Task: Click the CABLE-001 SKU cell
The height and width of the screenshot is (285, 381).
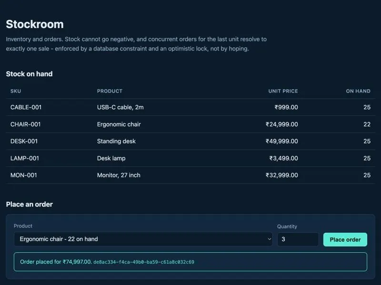Action: [26, 107]
